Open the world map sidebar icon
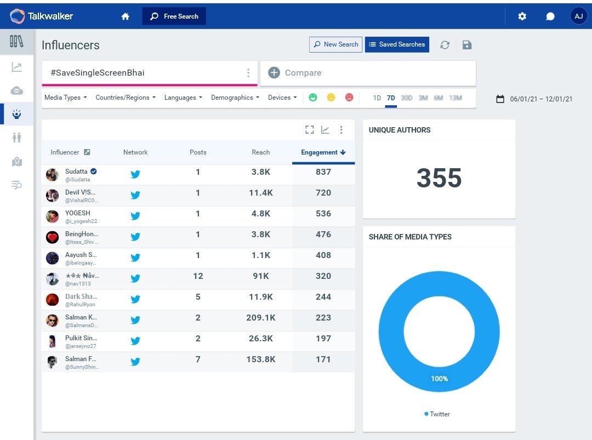Screen dimensions: 592x440 pos(16,162)
